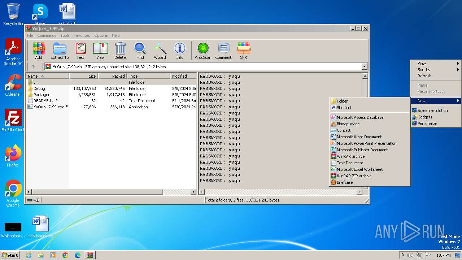Click the Edge taskbar icon

click(78, 255)
